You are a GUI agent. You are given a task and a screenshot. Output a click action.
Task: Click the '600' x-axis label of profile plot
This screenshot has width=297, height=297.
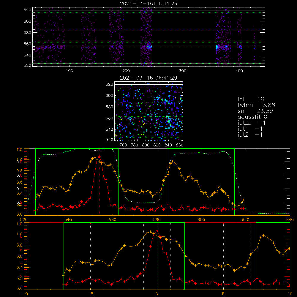(201, 220)
